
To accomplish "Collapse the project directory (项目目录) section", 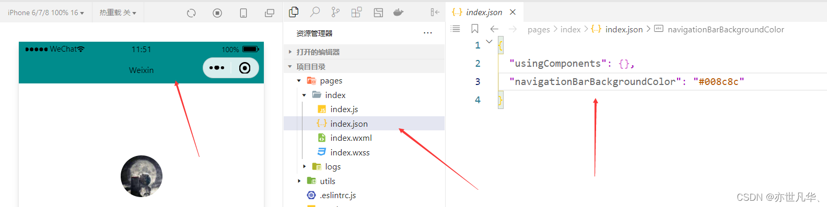I will coord(364,67).
